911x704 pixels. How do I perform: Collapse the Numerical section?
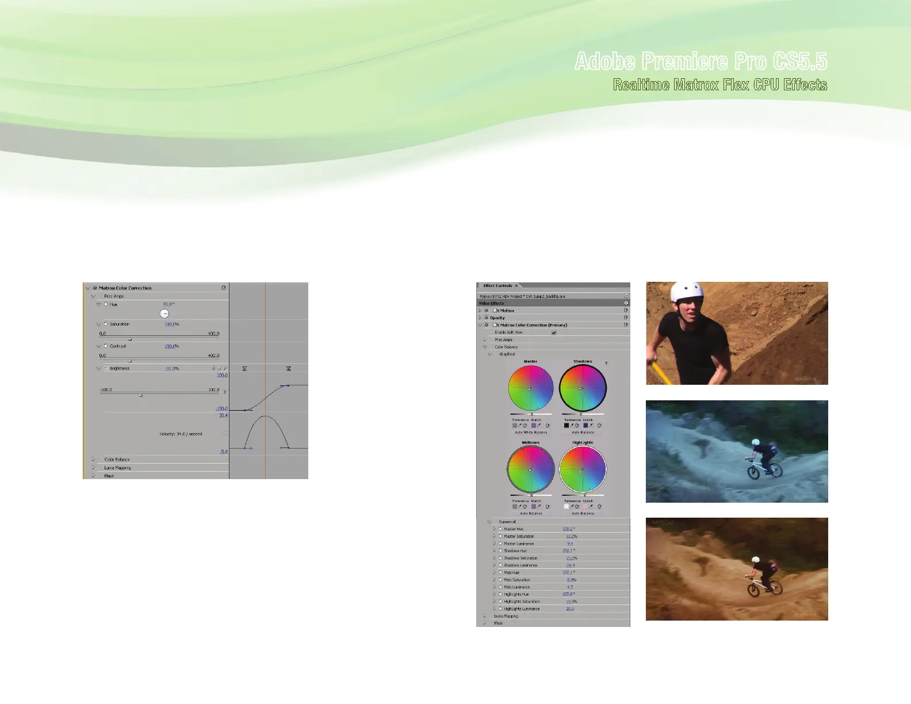(489, 522)
